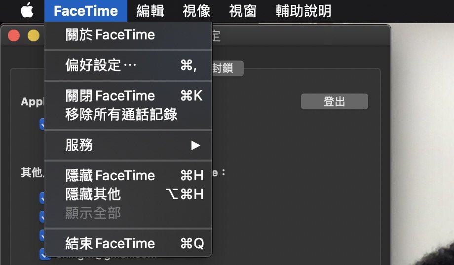The width and height of the screenshot is (454, 265).
Task: Choose 關閉 FaceTime menu entry
Action: [110, 96]
